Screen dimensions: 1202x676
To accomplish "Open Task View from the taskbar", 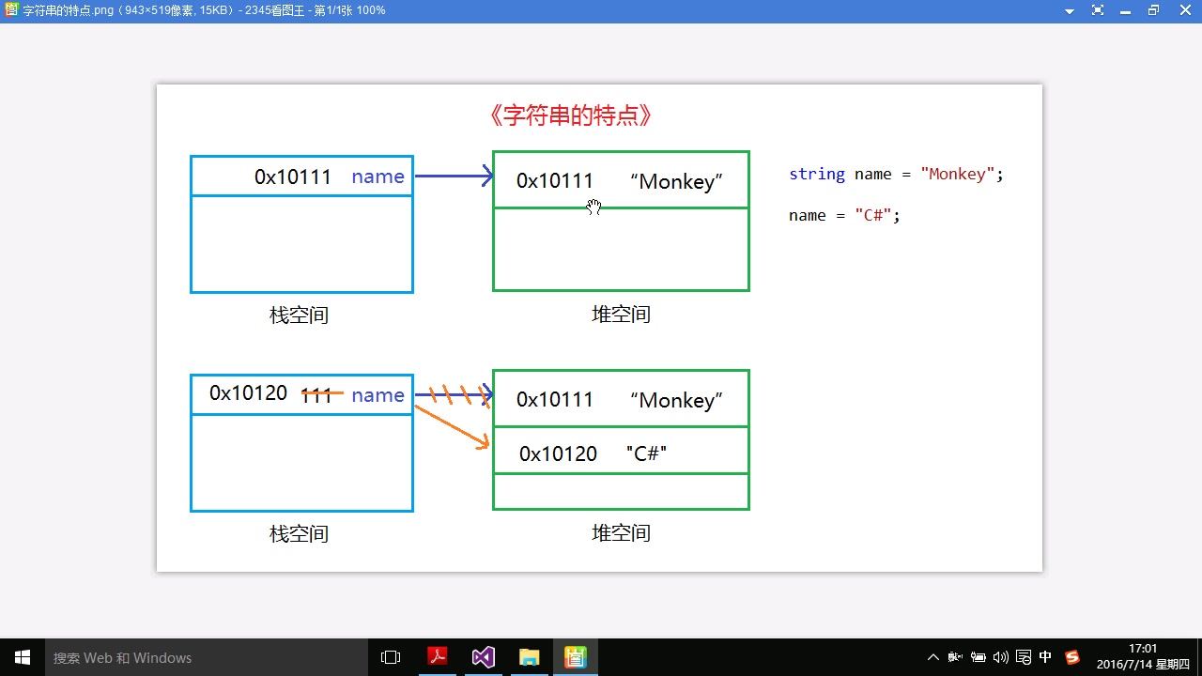I will point(391,657).
